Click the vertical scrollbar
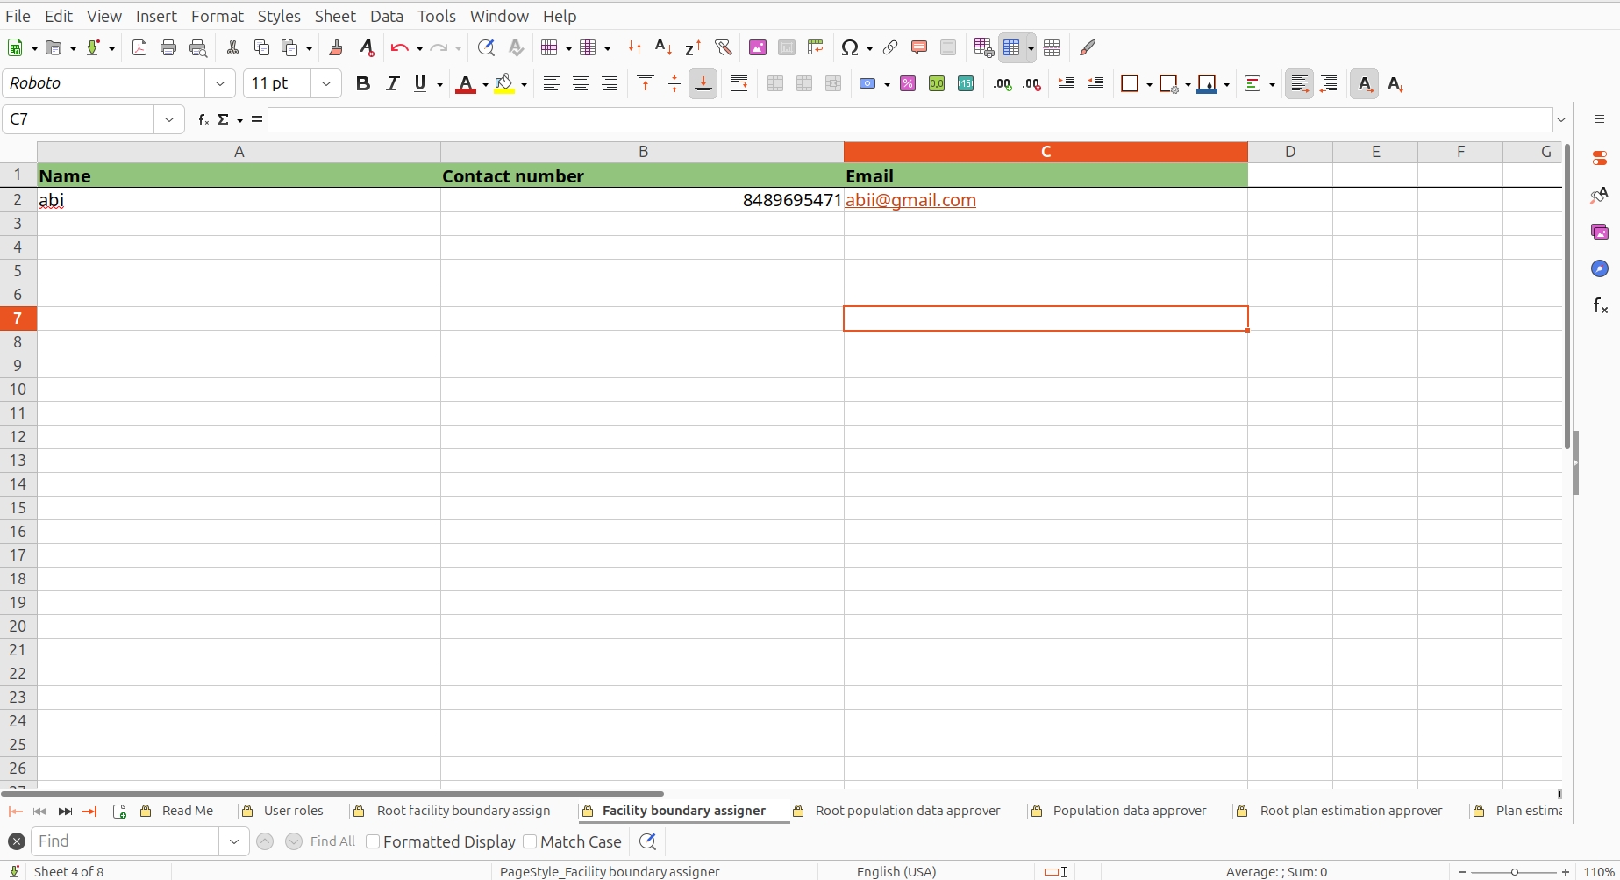Viewport: 1620px width, 880px height. pos(1566,297)
